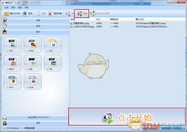
Task: Expand 光驱设备\DVD\CD\ISO category
Action: [x=36, y=117]
